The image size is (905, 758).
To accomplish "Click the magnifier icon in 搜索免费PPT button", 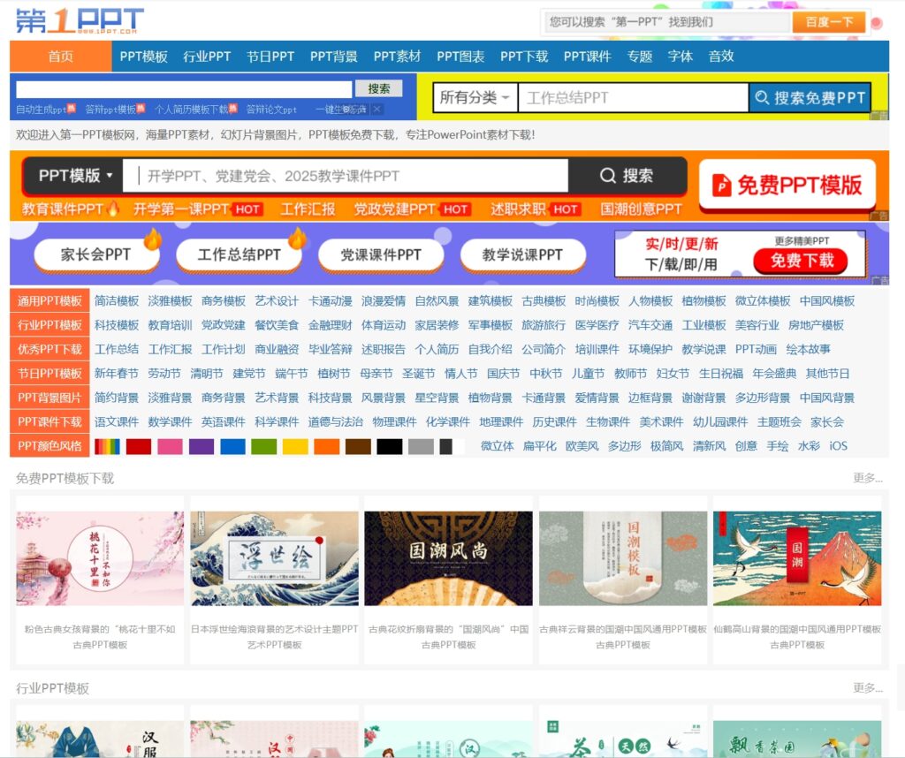I will 761,98.
